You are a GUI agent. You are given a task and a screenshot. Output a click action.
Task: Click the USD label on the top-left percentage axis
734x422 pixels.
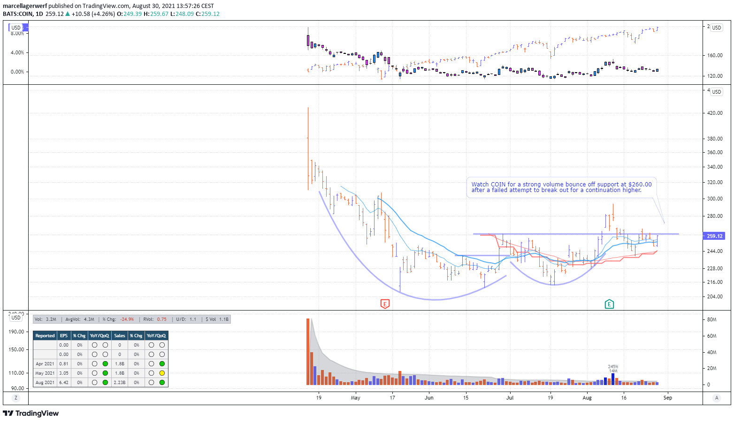click(x=16, y=28)
